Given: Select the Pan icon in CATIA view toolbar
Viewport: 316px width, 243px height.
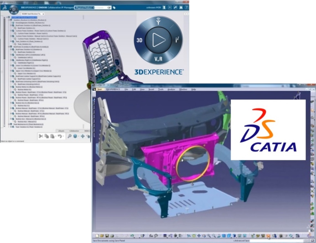Looking at the screenshot, I should click(x=199, y=236).
